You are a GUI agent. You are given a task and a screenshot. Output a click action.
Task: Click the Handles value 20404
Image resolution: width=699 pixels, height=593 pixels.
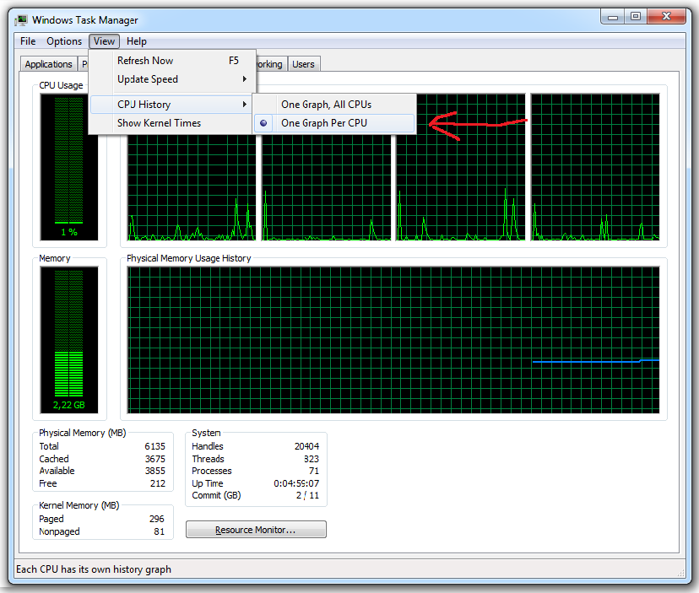306,446
